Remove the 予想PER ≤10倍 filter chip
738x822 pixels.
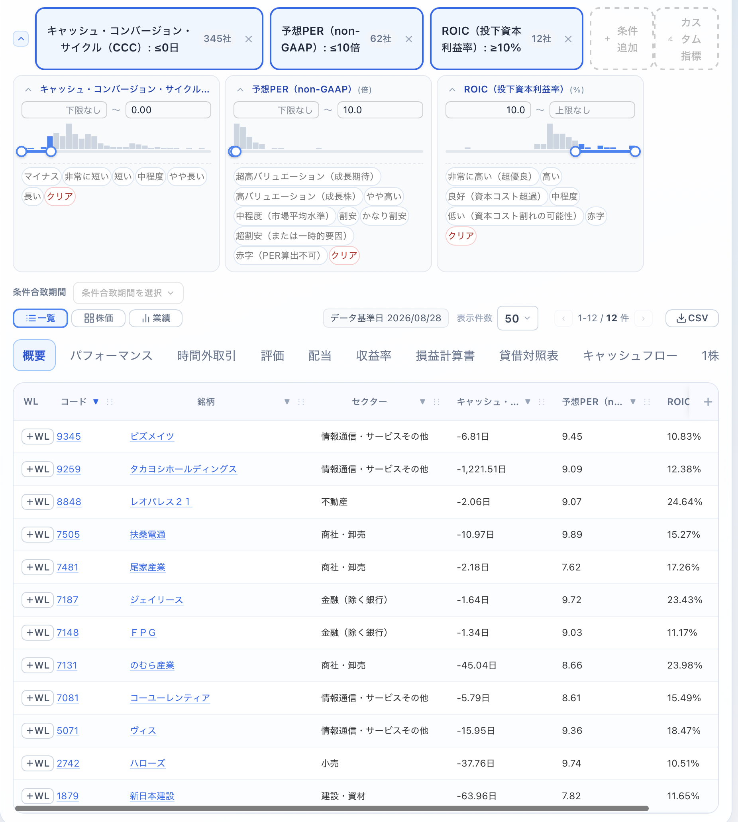pos(409,39)
